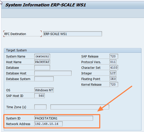Click the Network Address field 192.168.10.16
This screenshot has width=144, height=132.
48,124
